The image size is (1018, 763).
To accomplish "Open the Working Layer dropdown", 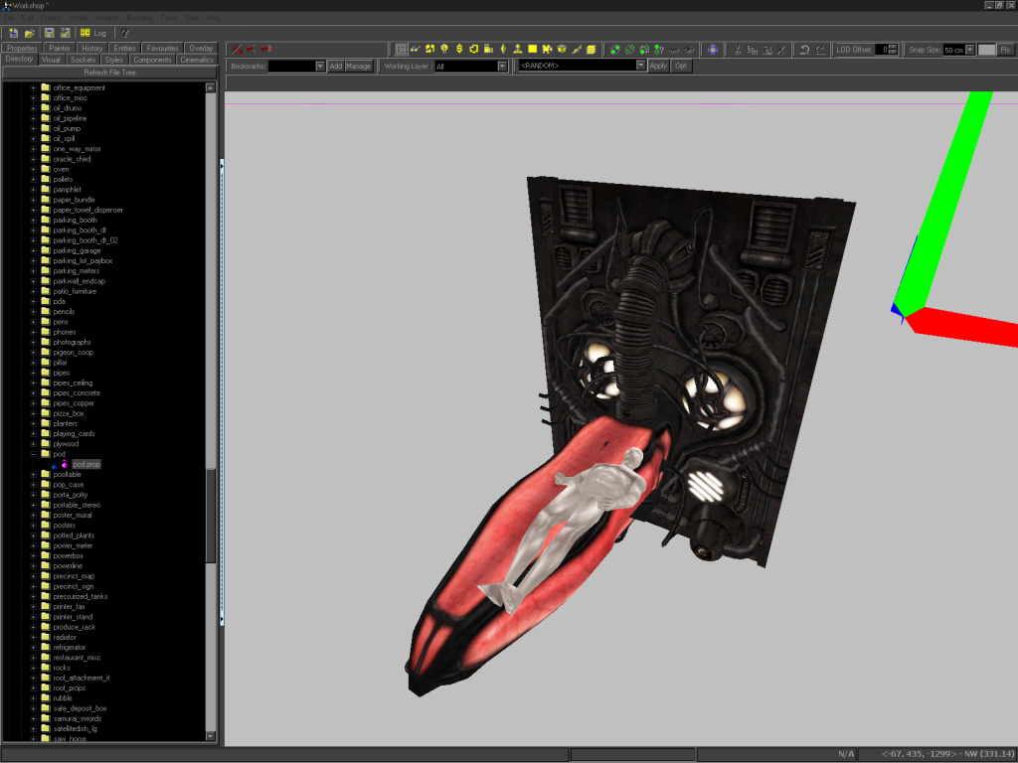I will click(502, 66).
